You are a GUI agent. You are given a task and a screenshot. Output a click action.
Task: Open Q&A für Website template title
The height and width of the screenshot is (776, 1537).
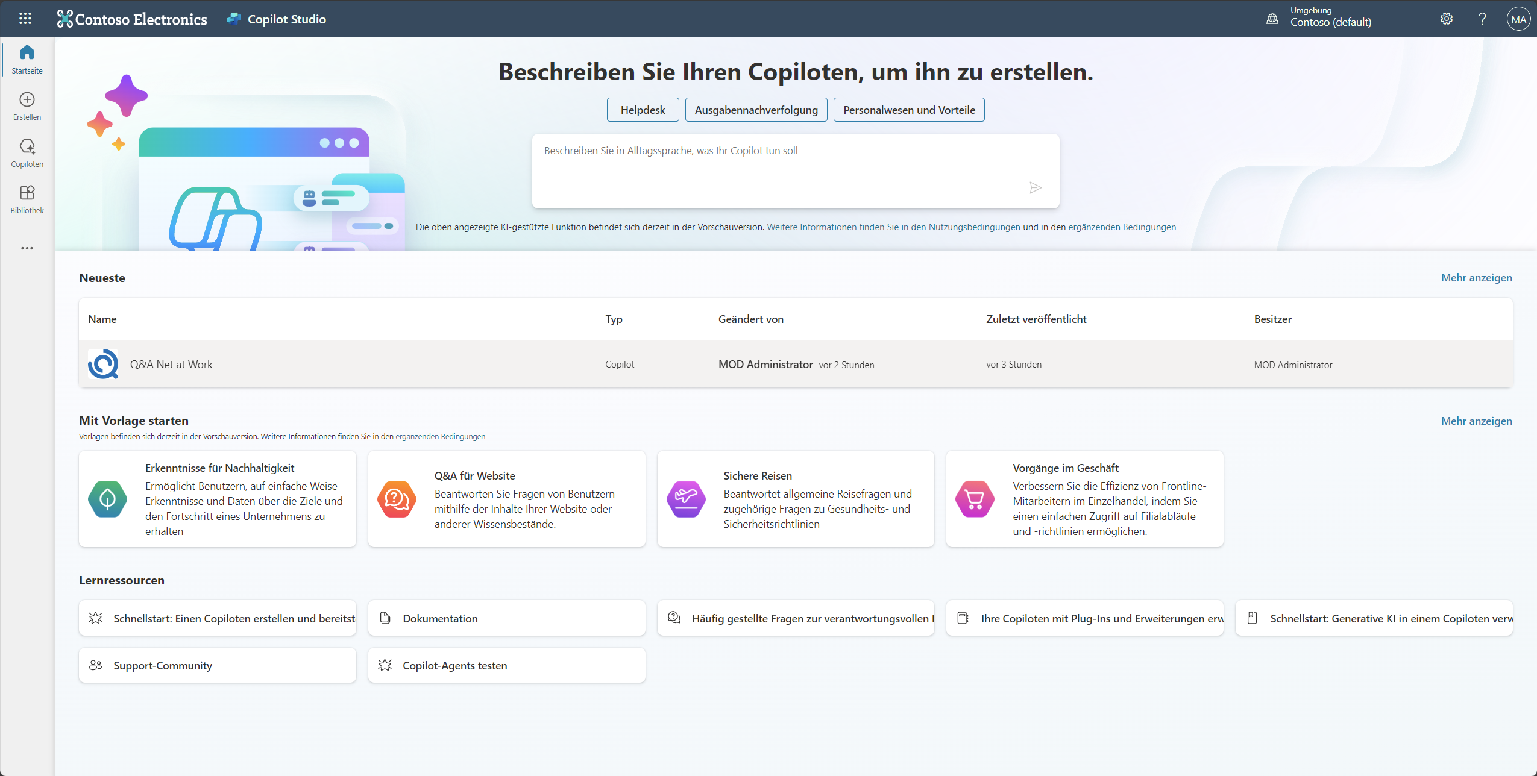click(474, 476)
